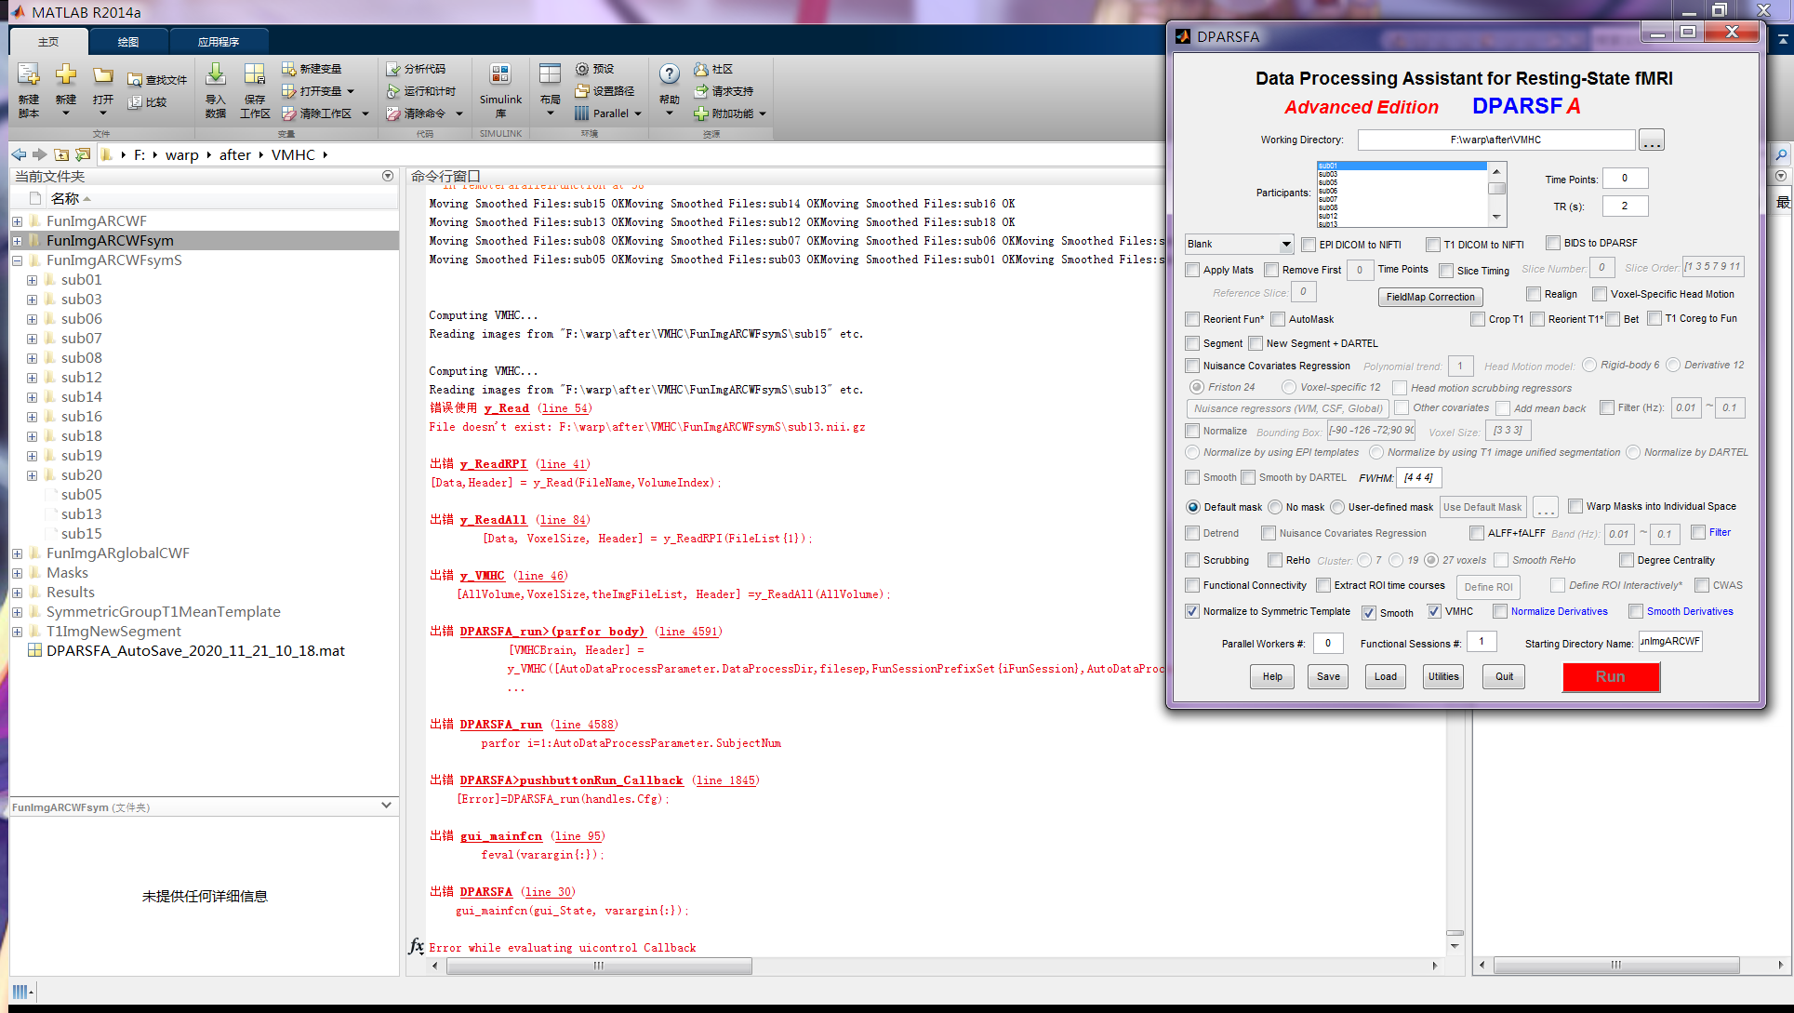Click the browse for folder icon
1794x1013 pixels.
(x=83, y=154)
